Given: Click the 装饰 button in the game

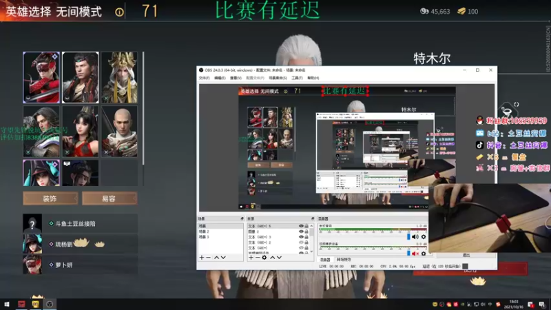Looking at the screenshot, I should point(50,198).
